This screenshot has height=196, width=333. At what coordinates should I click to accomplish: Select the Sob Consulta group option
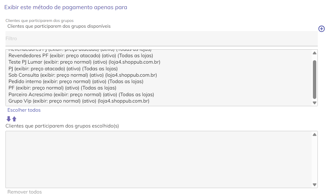point(82,75)
